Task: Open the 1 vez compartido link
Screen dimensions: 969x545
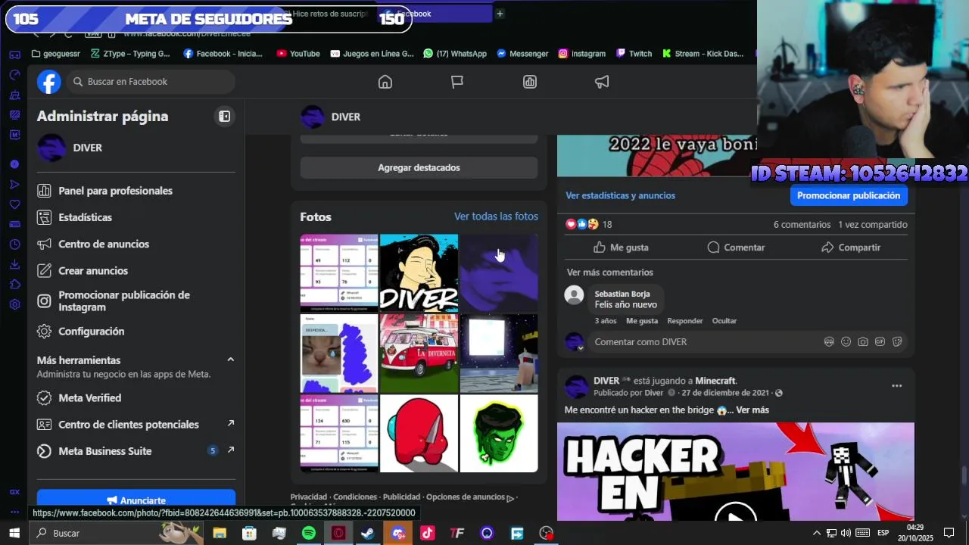Action: [x=873, y=225]
